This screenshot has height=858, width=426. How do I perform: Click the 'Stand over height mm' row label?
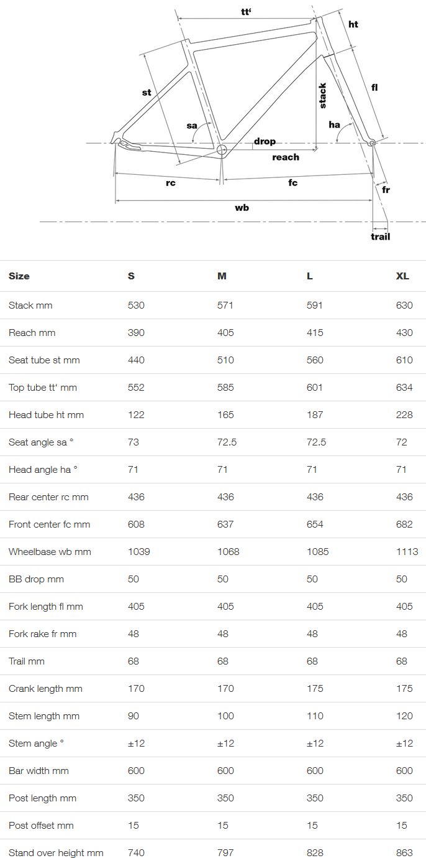click(56, 853)
